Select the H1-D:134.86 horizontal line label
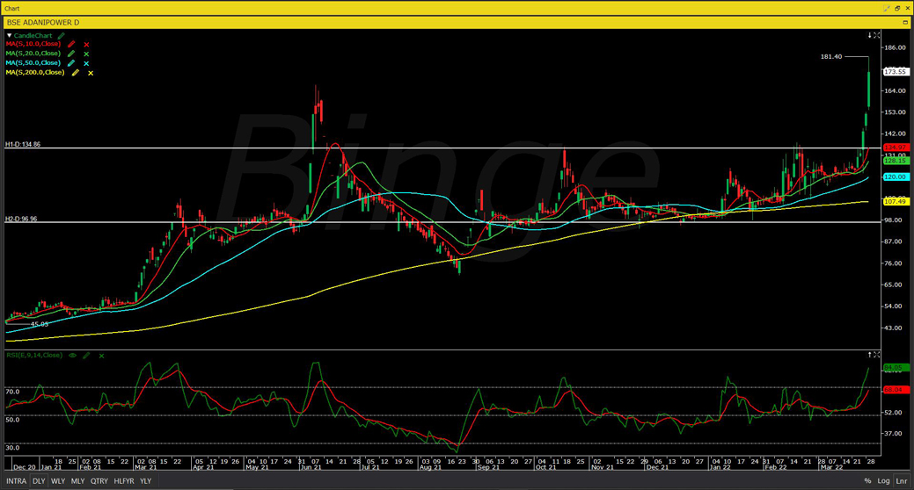This screenshot has width=914, height=490. [x=24, y=144]
